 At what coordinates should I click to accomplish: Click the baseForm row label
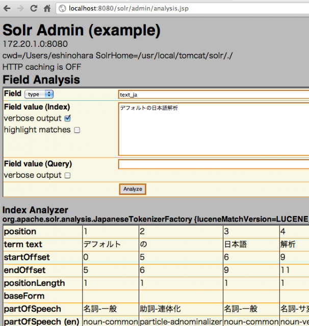(x=24, y=296)
